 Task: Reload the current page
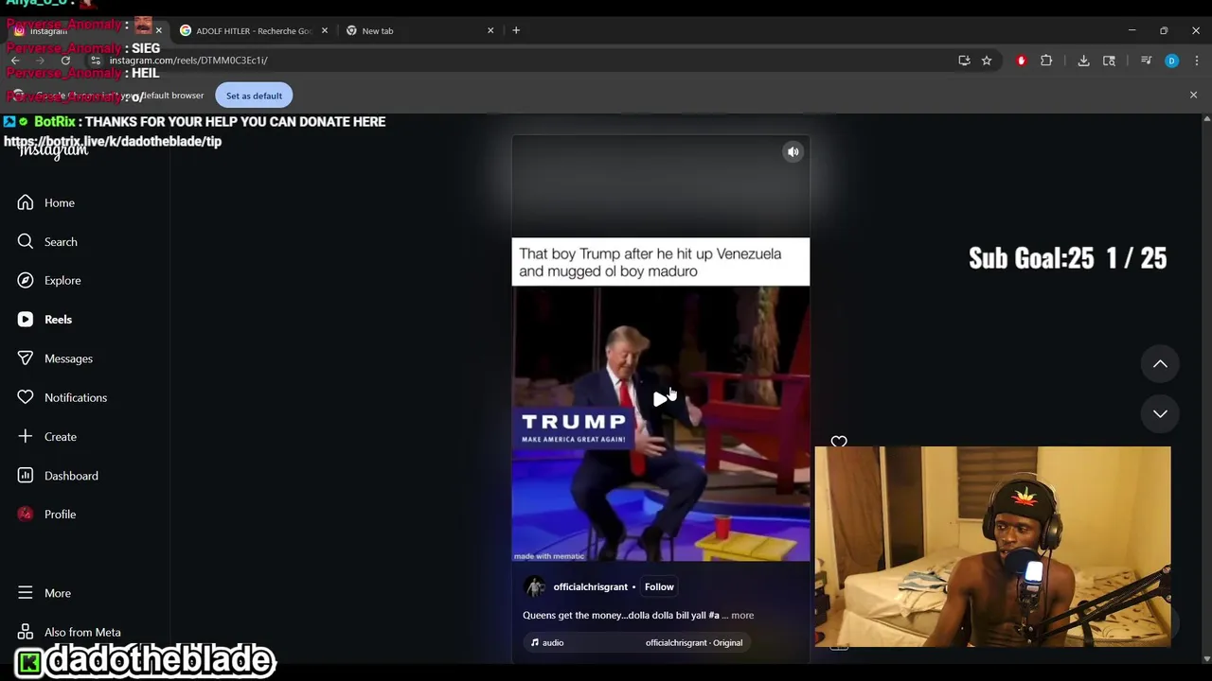point(65,61)
